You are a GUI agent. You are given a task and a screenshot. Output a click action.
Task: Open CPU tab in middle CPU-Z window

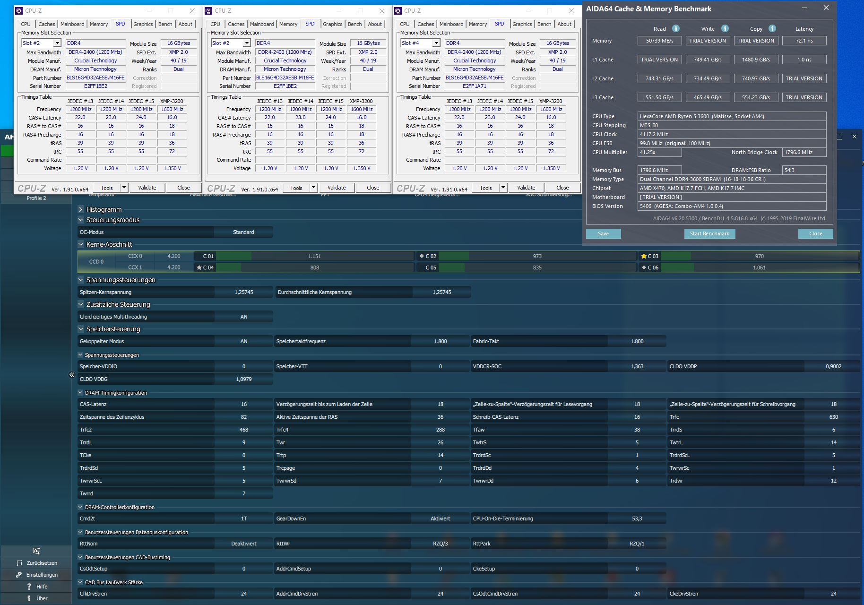tap(216, 24)
